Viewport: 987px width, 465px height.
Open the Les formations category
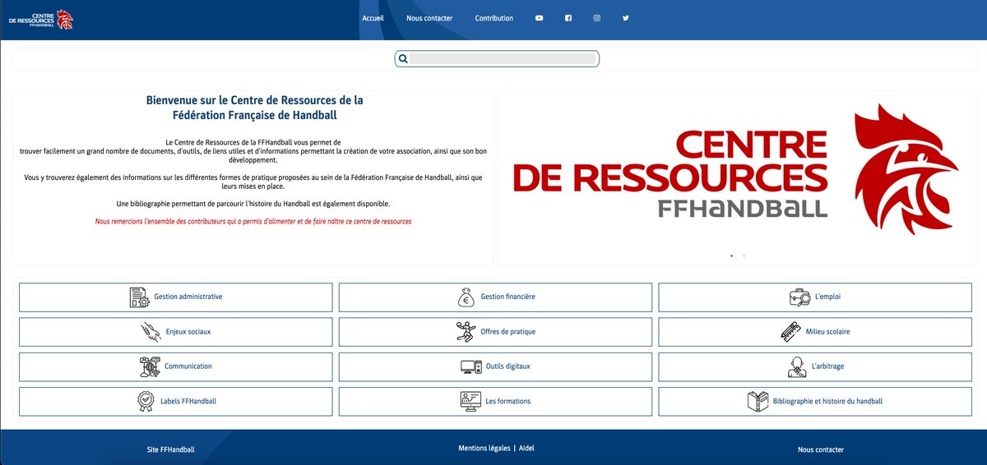click(495, 401)
